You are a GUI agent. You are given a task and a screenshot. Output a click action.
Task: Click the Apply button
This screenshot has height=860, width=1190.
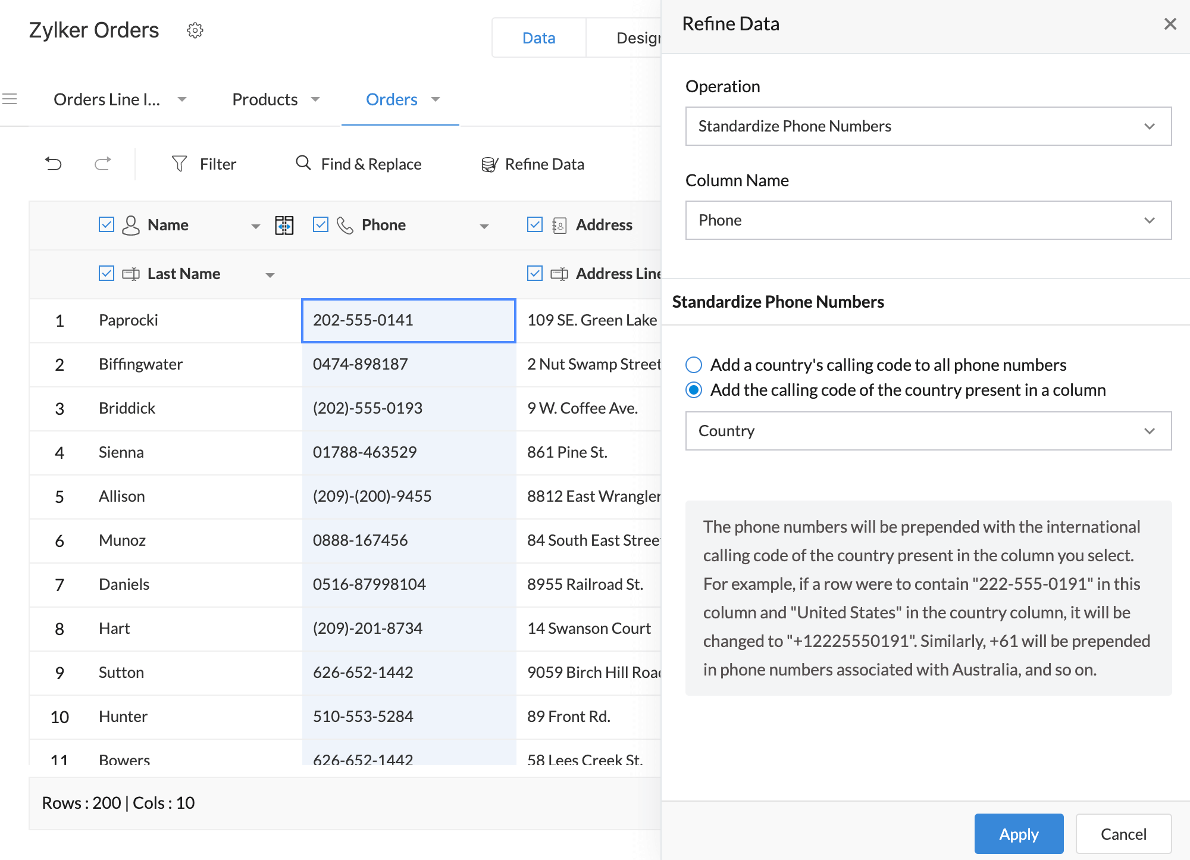(x=1019, y=834)
